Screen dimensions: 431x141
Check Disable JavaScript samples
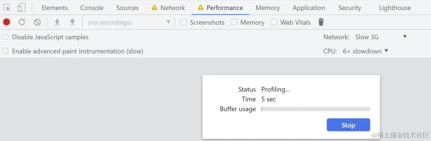[5, 37]
